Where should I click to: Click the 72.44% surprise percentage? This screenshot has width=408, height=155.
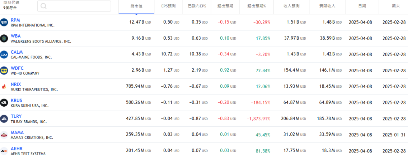pos(263,71)
